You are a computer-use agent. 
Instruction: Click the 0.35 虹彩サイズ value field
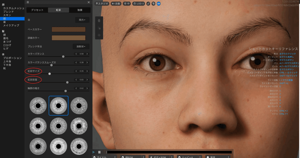(82, 71)
